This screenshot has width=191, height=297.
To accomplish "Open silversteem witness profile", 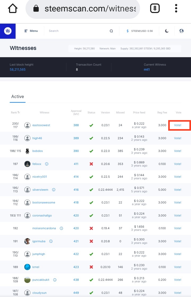I will tap(40, 190).
